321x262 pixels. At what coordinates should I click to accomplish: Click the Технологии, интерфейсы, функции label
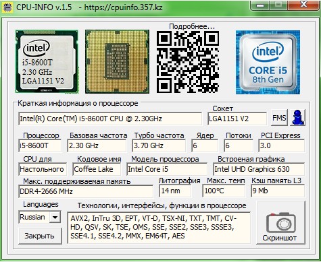point(162,205)
